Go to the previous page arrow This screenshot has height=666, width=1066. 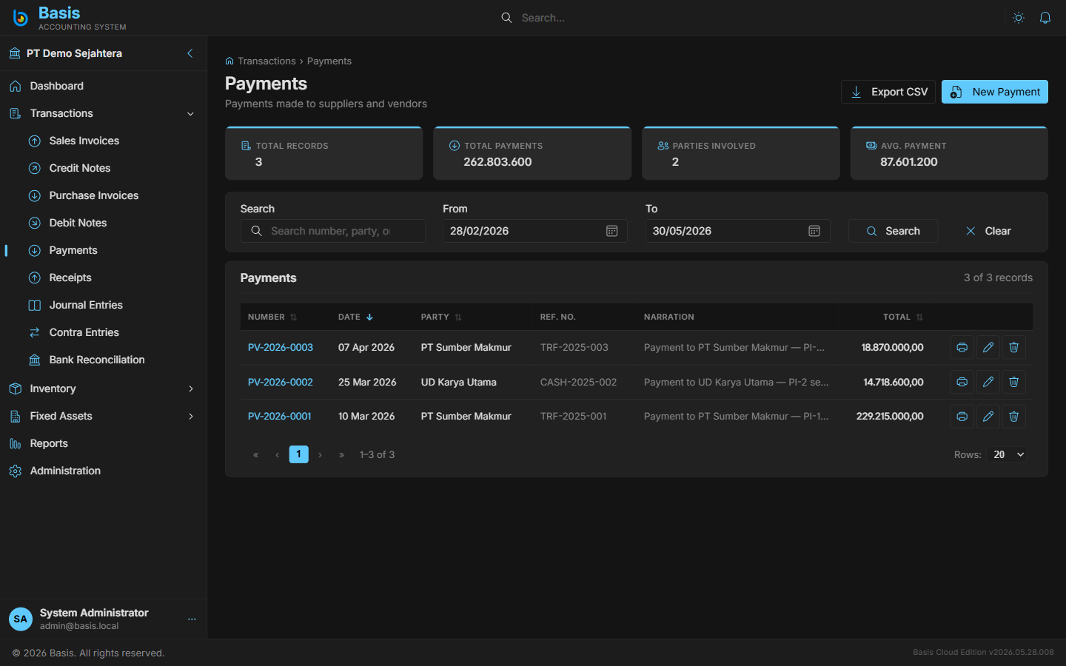coord(278,455)
